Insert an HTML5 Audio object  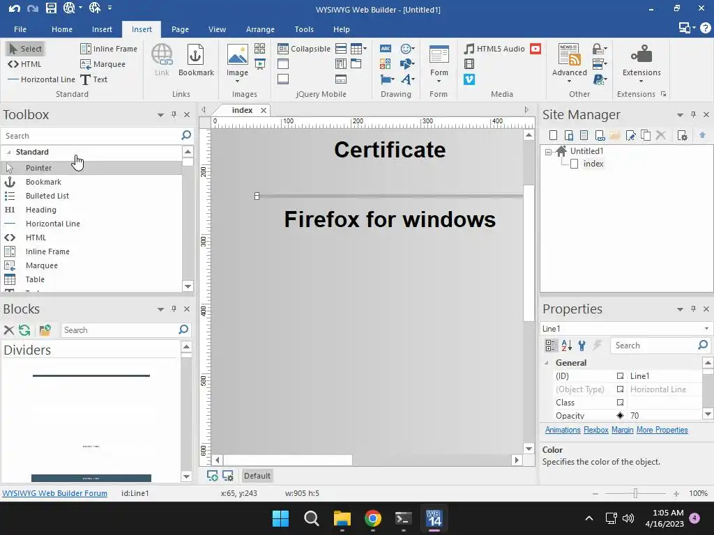click(x=494, y=49)
